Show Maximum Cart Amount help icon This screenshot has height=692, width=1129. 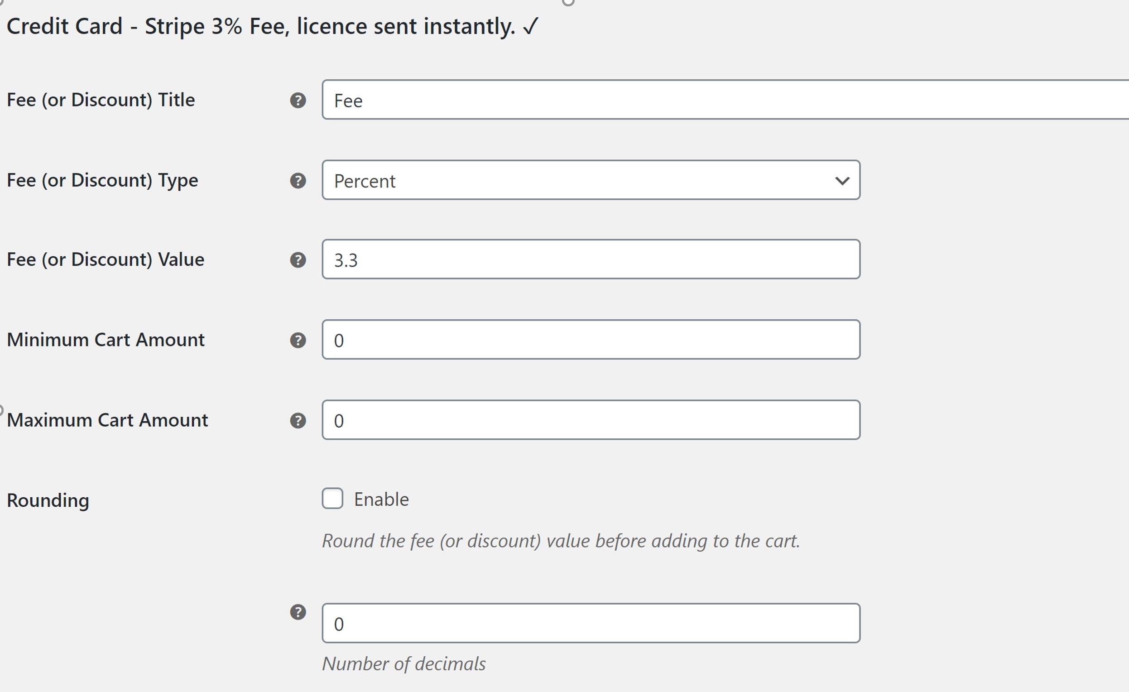(298, 420)
